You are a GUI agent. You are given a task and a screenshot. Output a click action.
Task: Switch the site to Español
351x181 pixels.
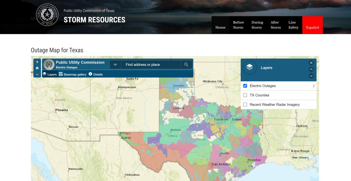312,27
